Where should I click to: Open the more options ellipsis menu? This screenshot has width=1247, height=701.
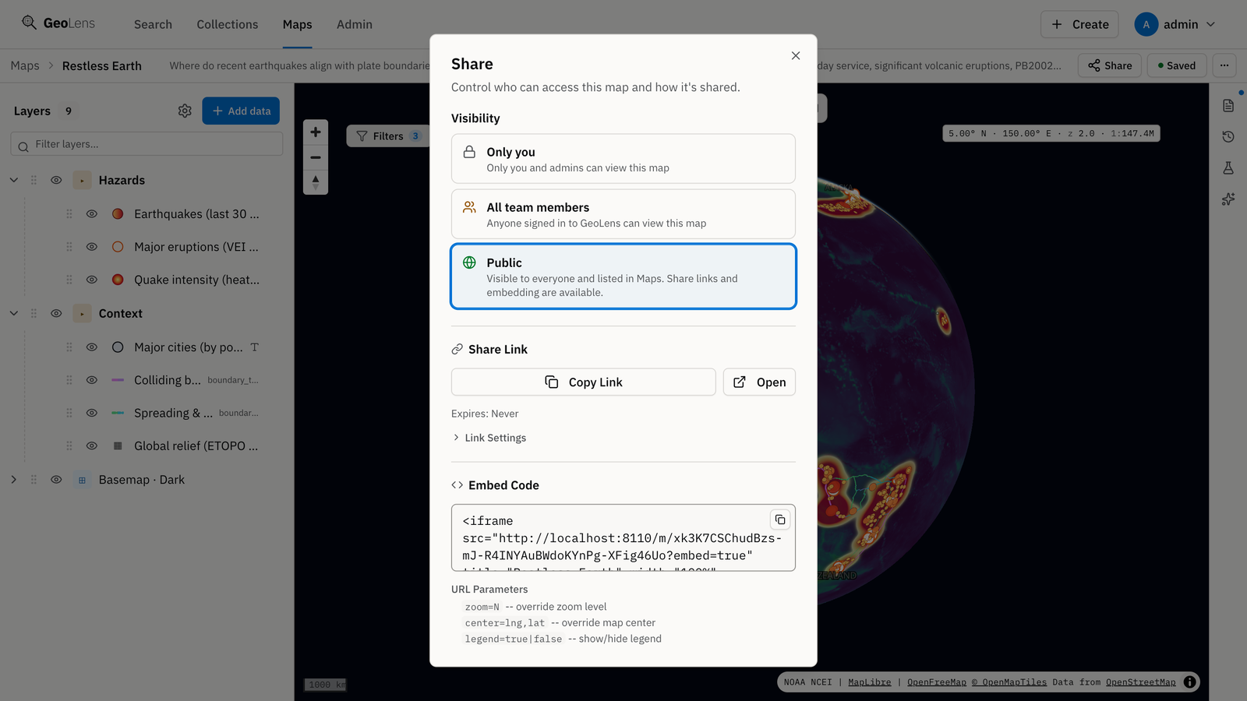[x=1224, y=65]
